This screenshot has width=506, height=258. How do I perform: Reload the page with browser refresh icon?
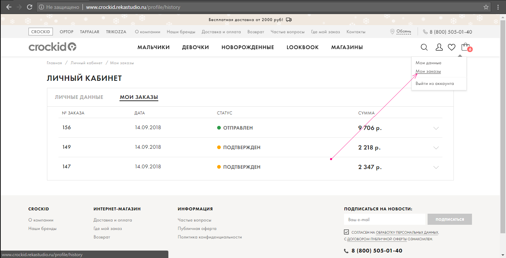click(x=30, y=7)
